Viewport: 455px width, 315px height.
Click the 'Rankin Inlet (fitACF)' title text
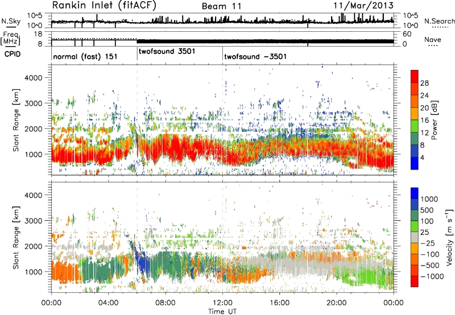[104, 6]
